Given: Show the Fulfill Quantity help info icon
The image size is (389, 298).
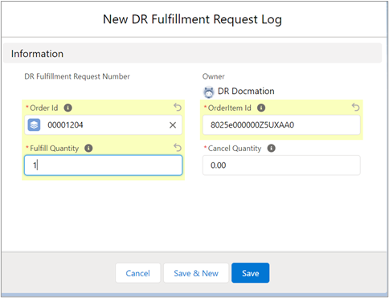Looking at the screenshot, I should pos(88,148).
